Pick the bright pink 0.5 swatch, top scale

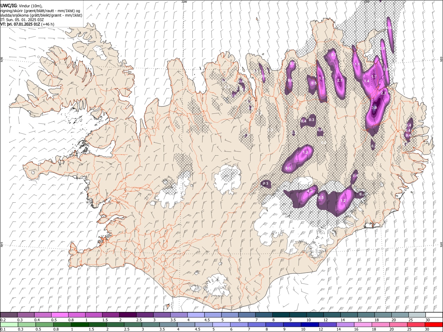(60, 315)
